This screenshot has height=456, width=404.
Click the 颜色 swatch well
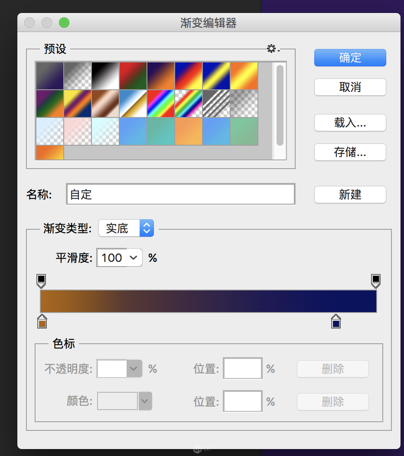[117, 401]
